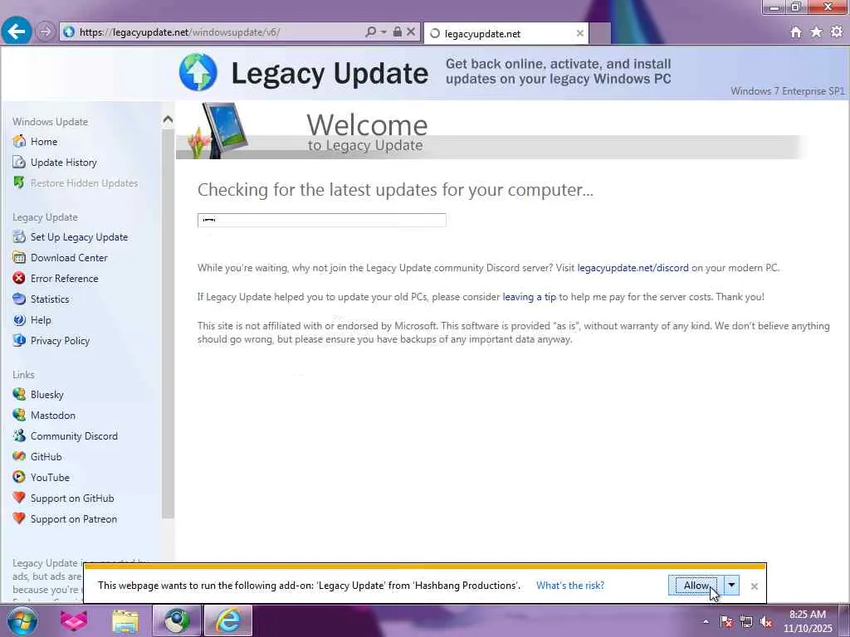Open the legacyupdate.net/discord link
Image resolution: width=850 pixels, height=637 pixels.
pos(633,268)
